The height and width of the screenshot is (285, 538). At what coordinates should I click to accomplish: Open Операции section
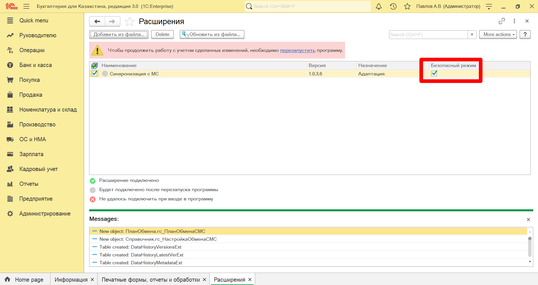pyautogui.click(x=32, y=50)
